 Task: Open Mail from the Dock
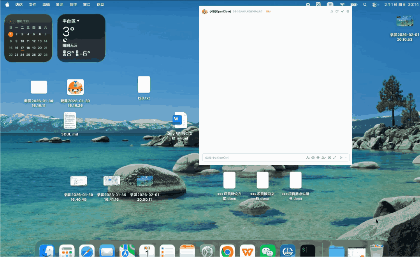click(107, 251)
